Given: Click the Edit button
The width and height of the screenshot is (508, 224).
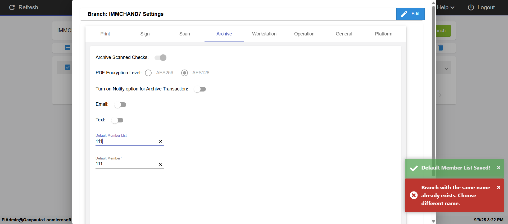Looking at the screenshot, I should click(x=410, y=14).
